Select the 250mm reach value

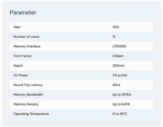coord(118,65)
